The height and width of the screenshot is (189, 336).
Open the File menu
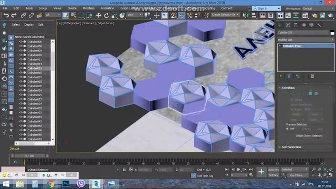point(5,8)
